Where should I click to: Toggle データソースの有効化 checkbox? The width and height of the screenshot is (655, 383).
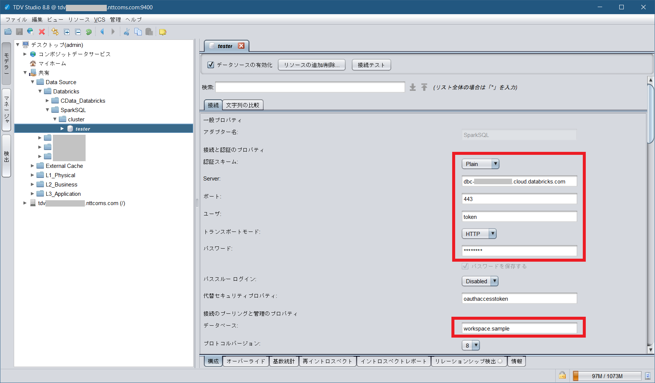[211, 65]
